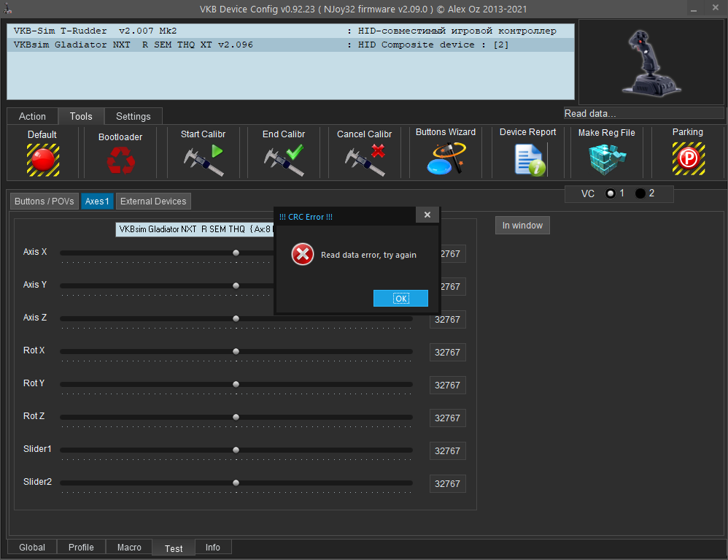This screenshot has height=560, width=728.
Task: Select VKBsim Gladiator NXT device row
Action: click(x=290, y=45)
